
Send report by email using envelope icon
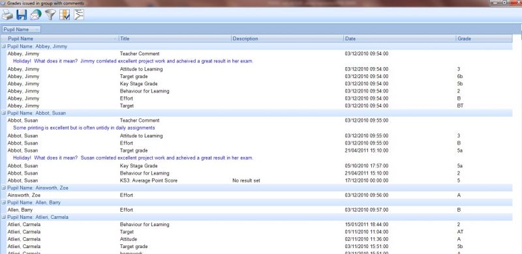pos(36,15)
